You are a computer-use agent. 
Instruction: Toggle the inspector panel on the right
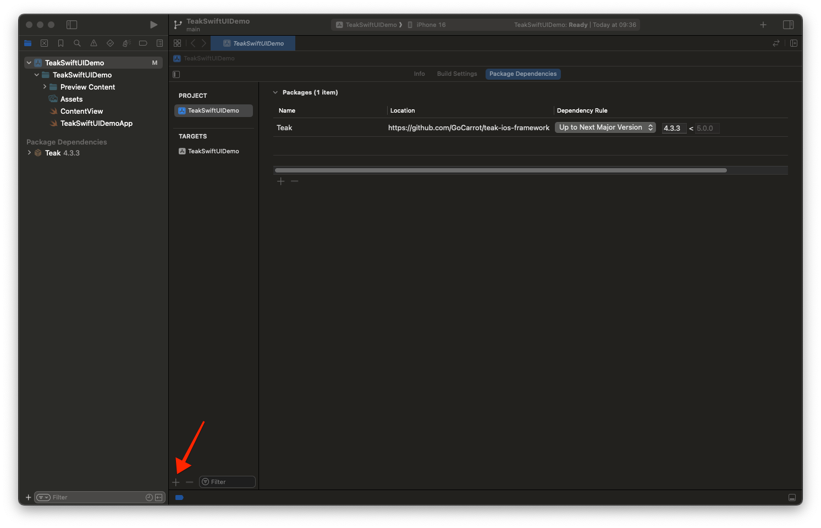788,25
